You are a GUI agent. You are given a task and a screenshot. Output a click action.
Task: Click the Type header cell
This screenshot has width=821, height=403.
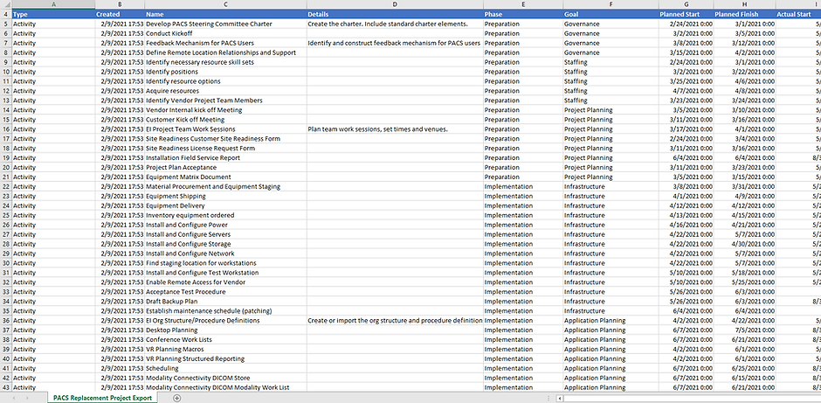pyautogui.click(x=53, y=14)
